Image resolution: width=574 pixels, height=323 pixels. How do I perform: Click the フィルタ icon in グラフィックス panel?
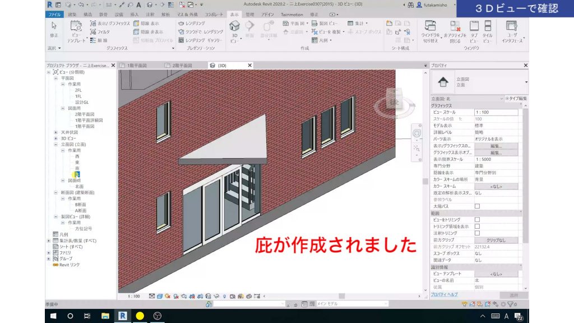(x=93, y=31)
